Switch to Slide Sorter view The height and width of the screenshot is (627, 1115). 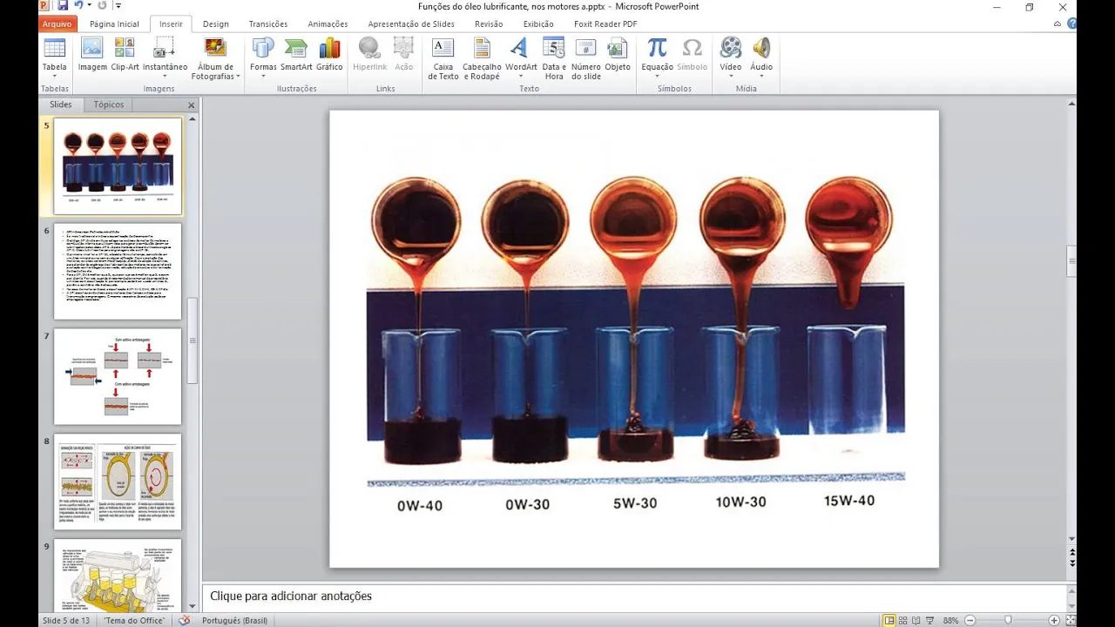click(x=904, y=620)
